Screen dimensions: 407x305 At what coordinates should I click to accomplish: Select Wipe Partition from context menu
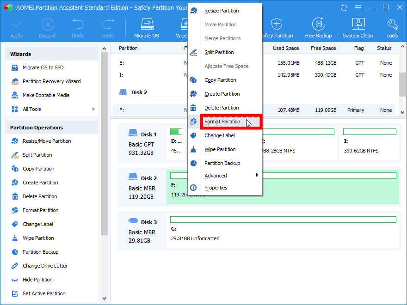tap(220, 149)
